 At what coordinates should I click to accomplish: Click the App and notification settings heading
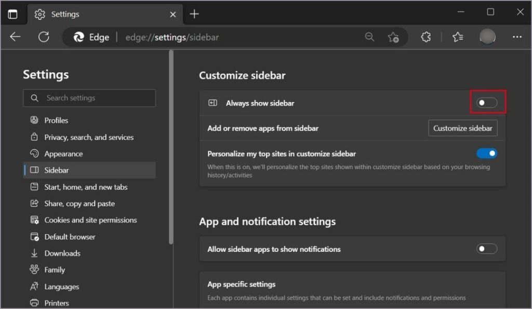[x=268, y=222]
